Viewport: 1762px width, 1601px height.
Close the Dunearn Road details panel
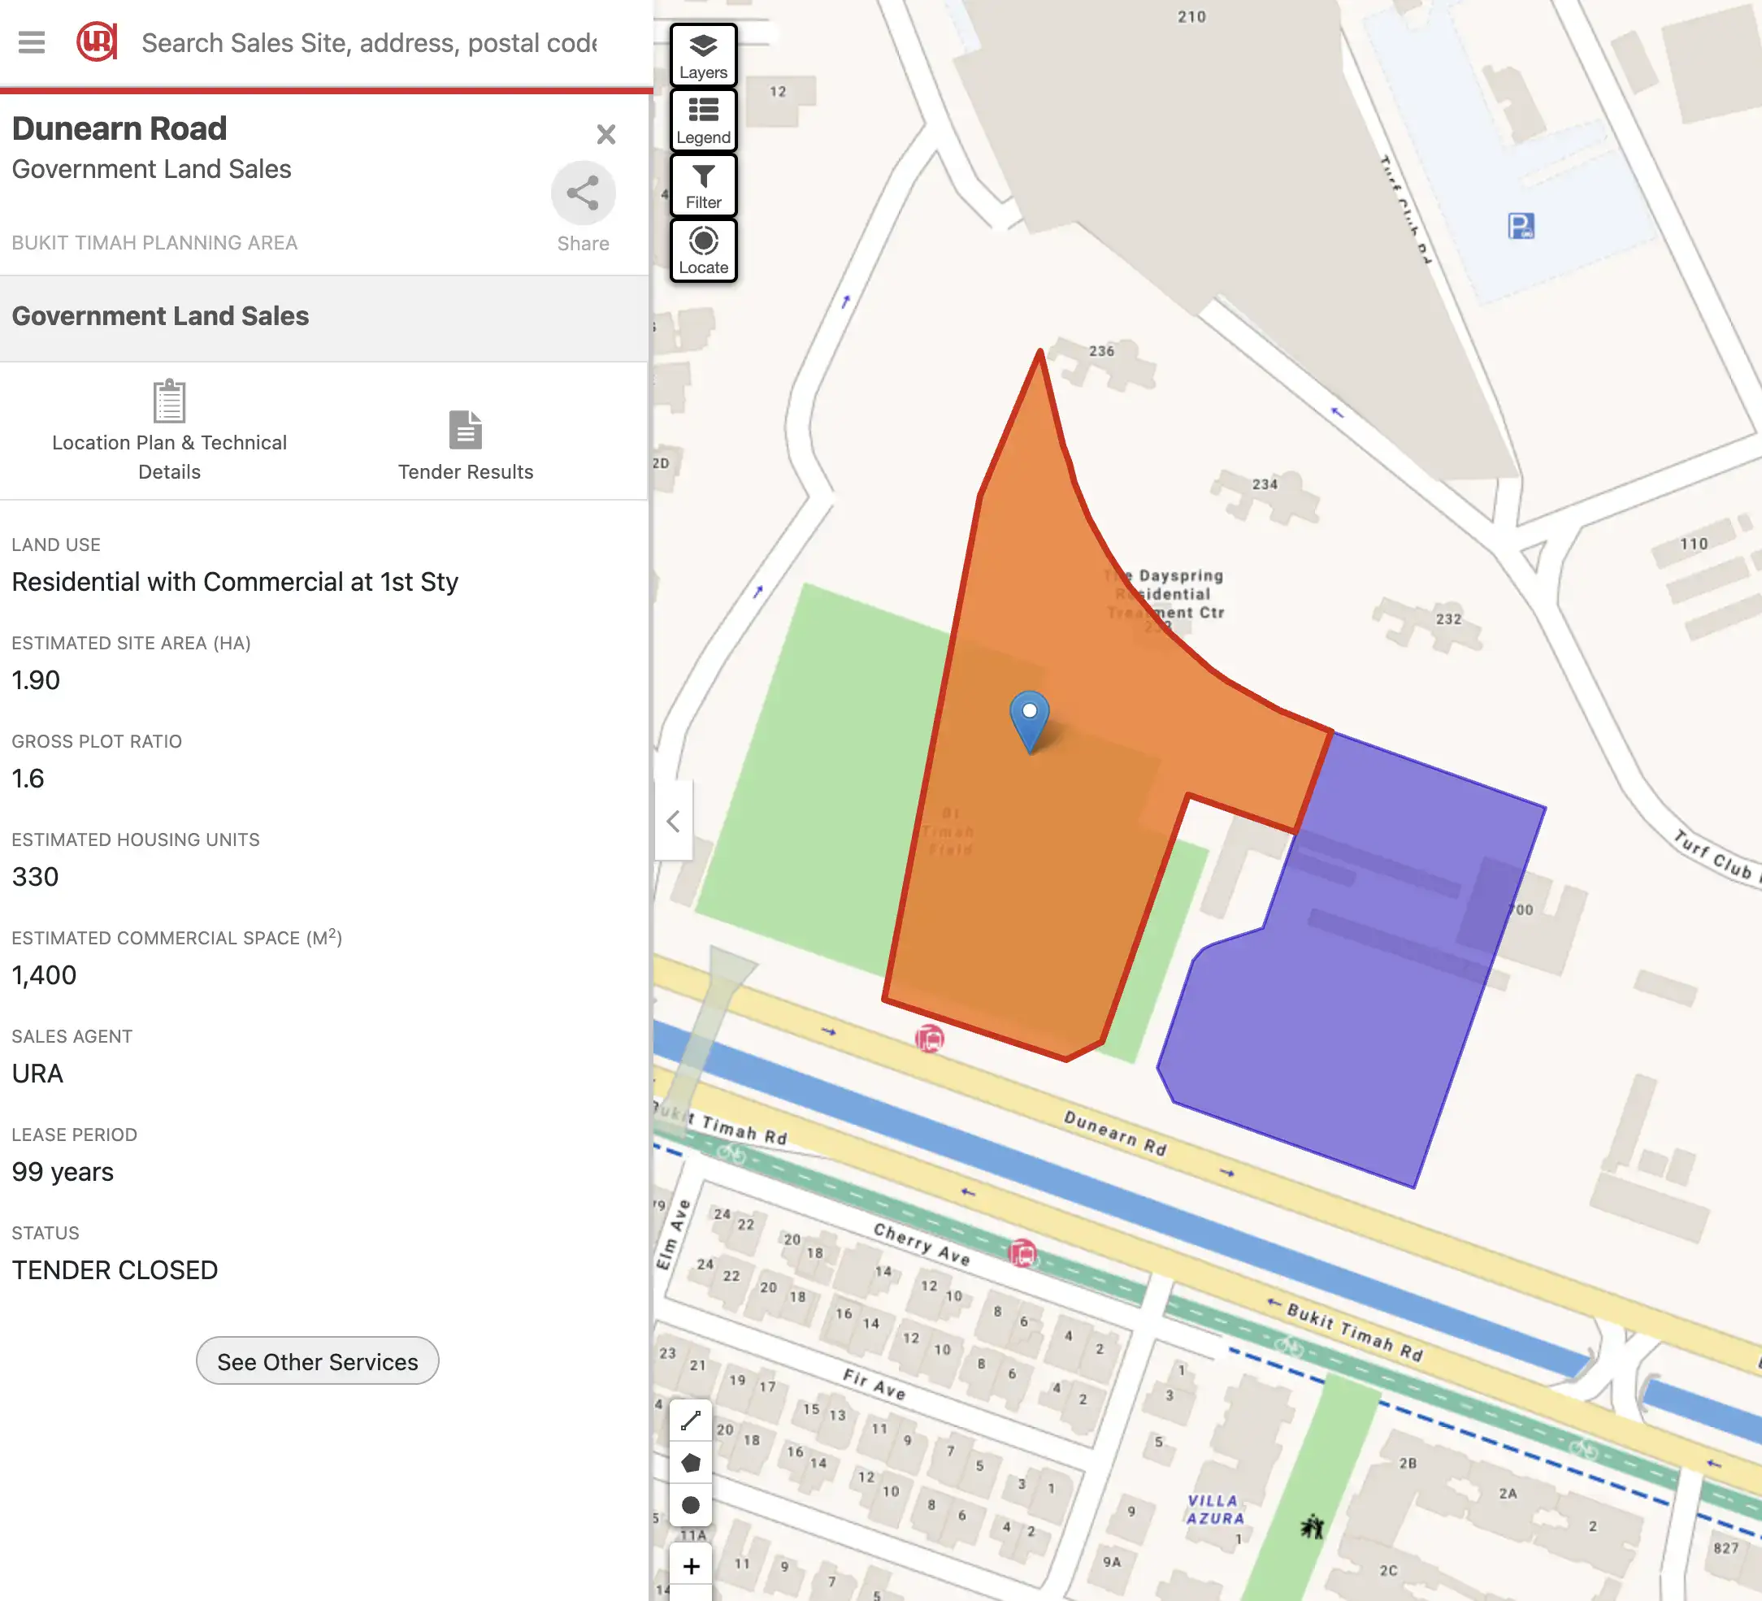coord(605,135)
